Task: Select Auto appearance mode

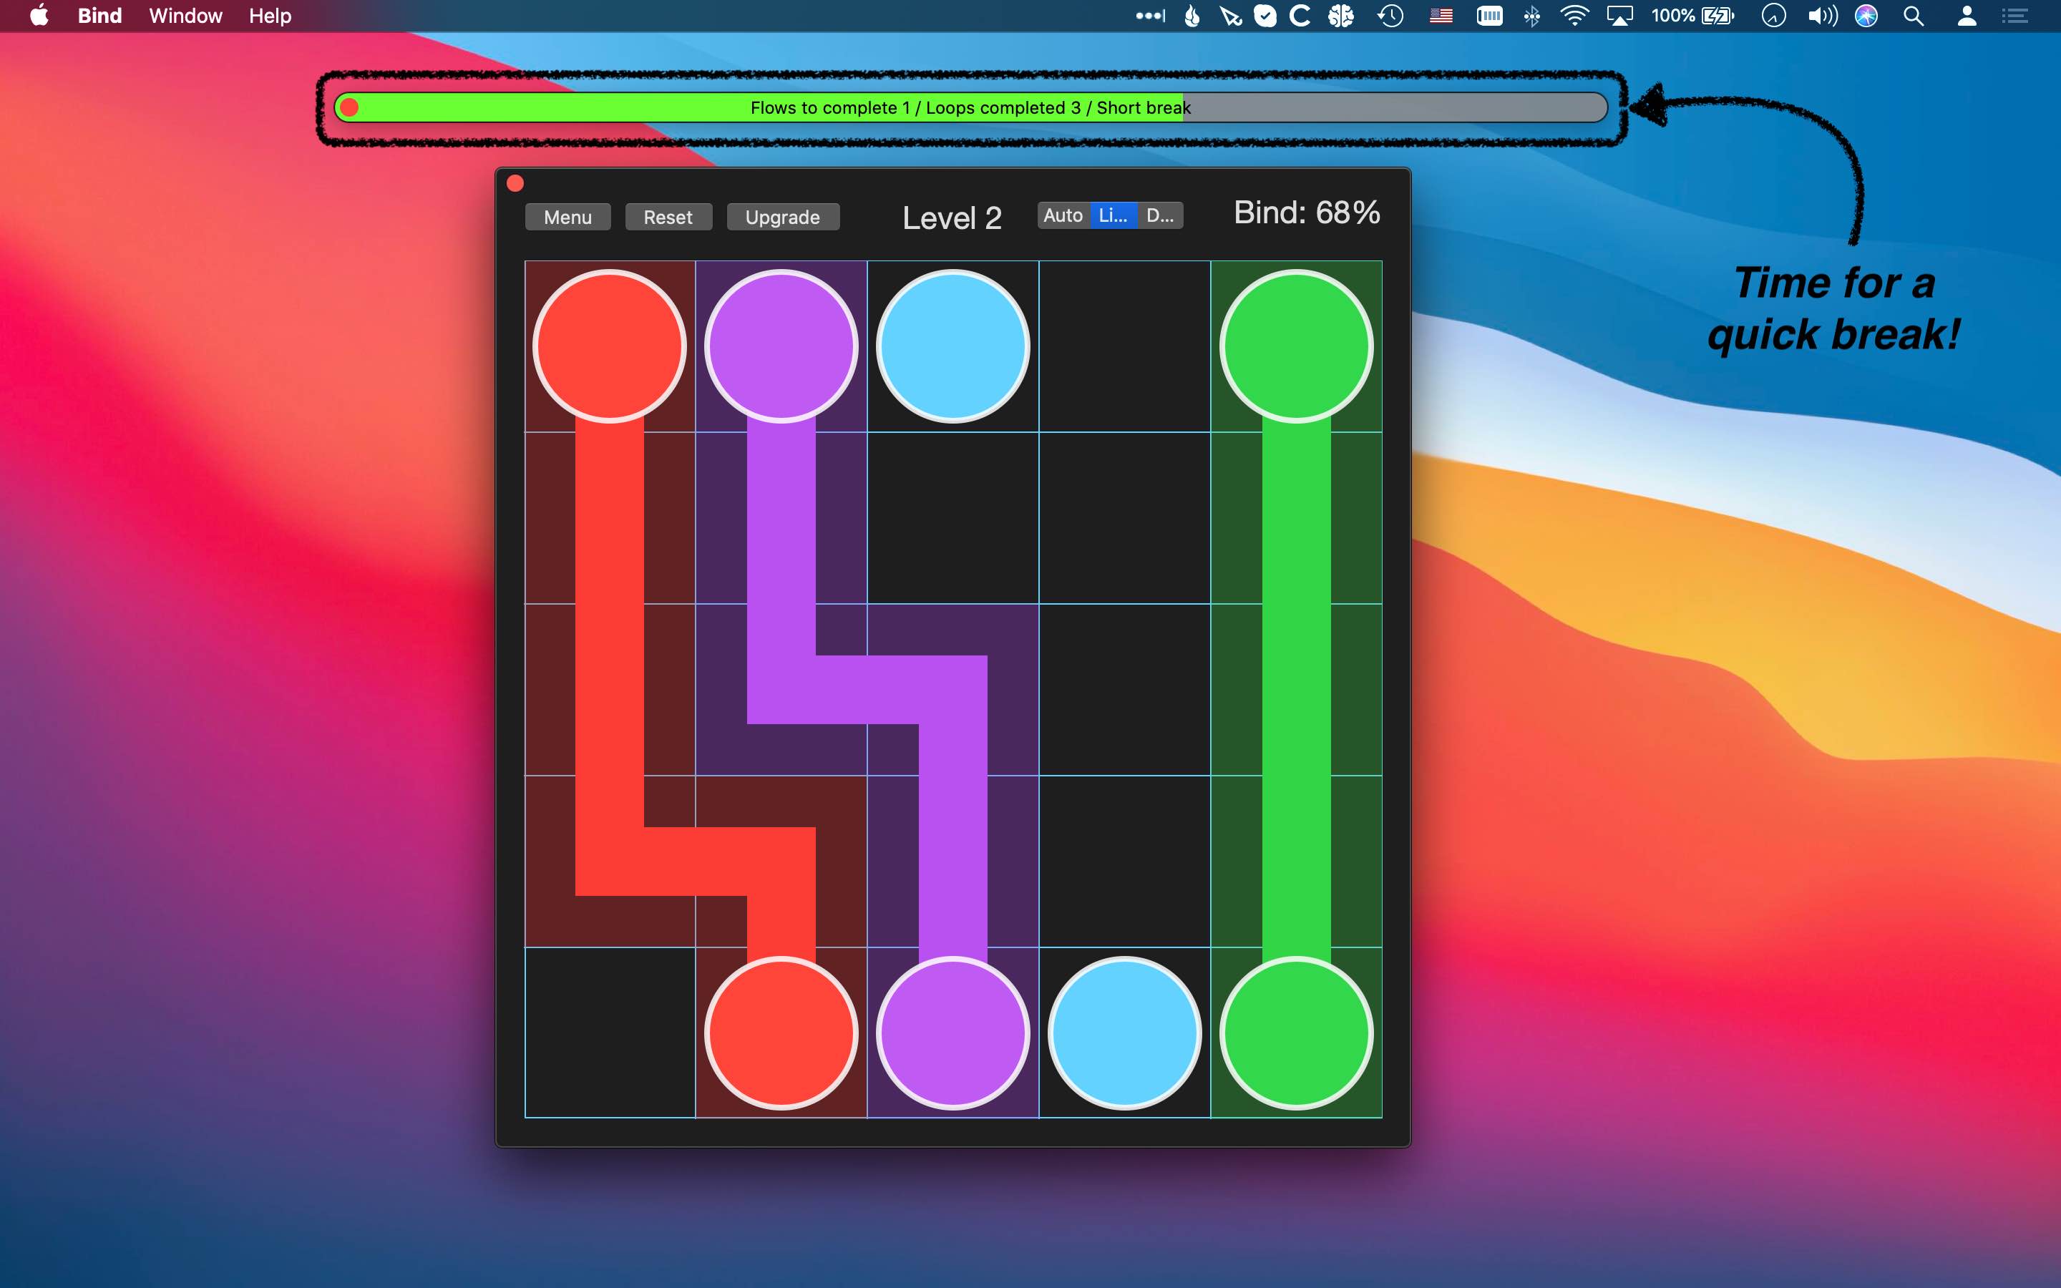Action: [x=1063, y=215]
